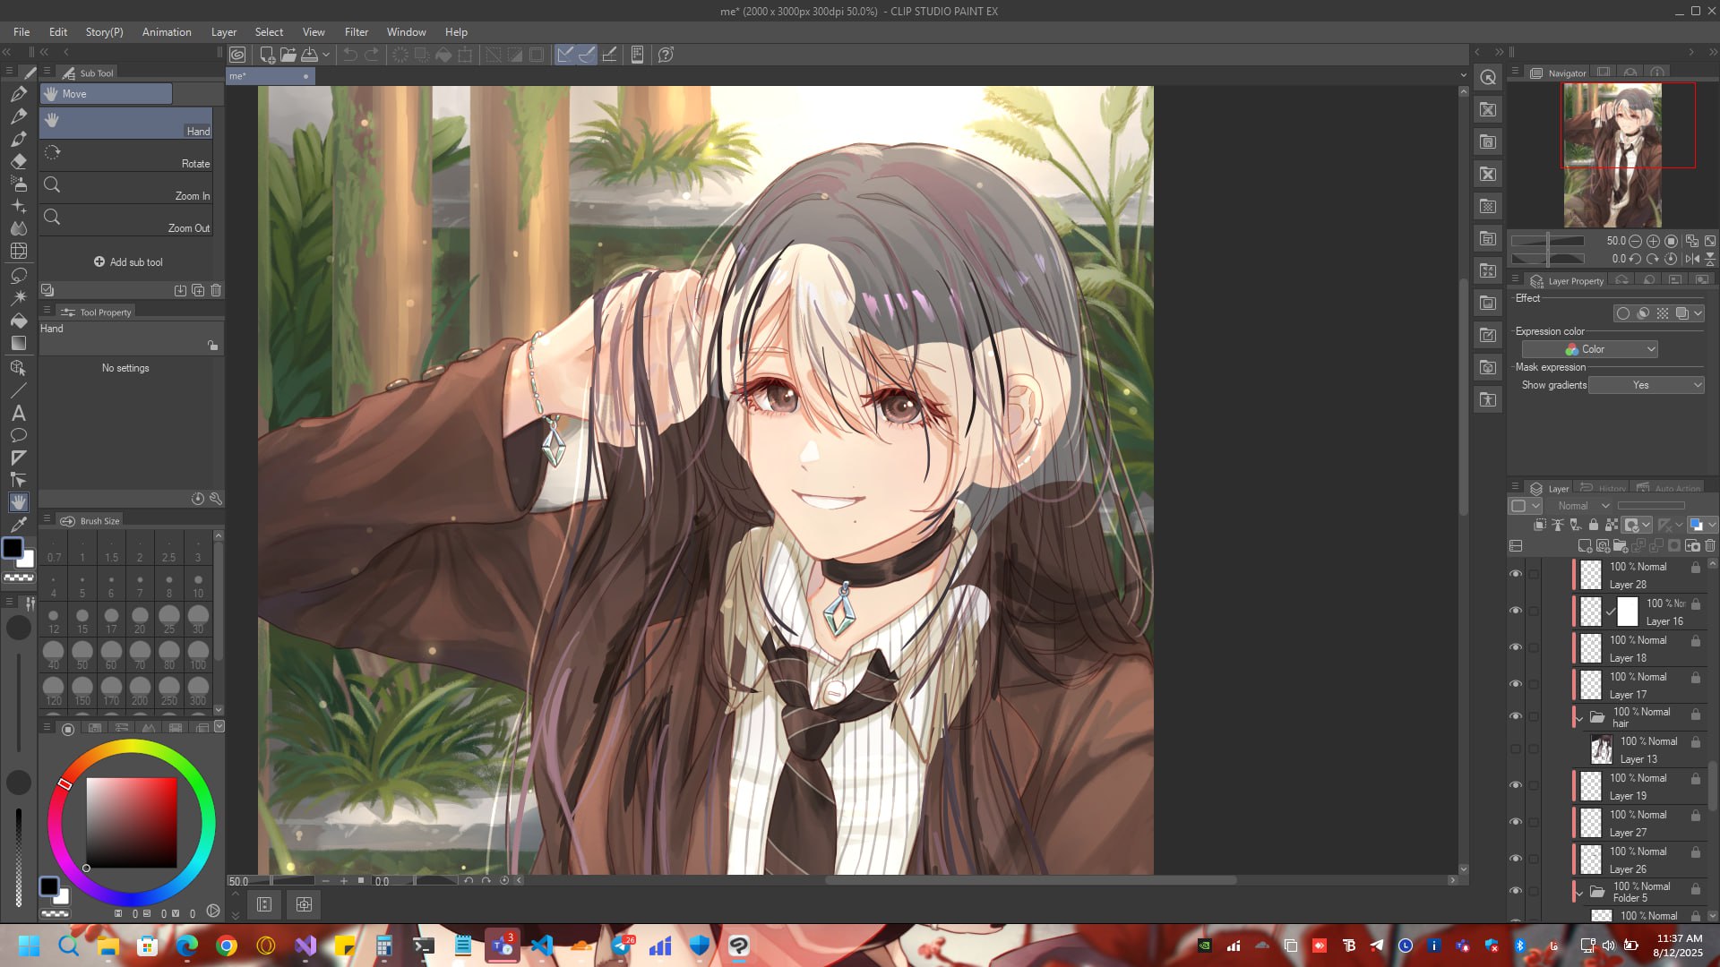Toggle visibility of Layer 18
The image size is (1720, 967).
click(1516, 647)
